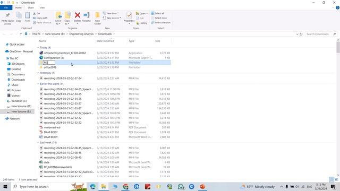The image size is (340, 191).
Task: Click the Copy ribbon icon
Action: [x=19, y=15]
